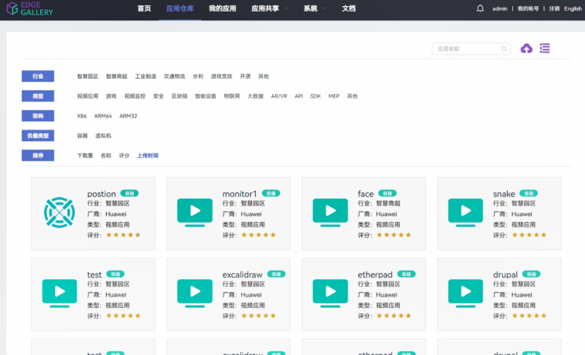Open the face app video icon
585x355 pixels.
point(330,213)
